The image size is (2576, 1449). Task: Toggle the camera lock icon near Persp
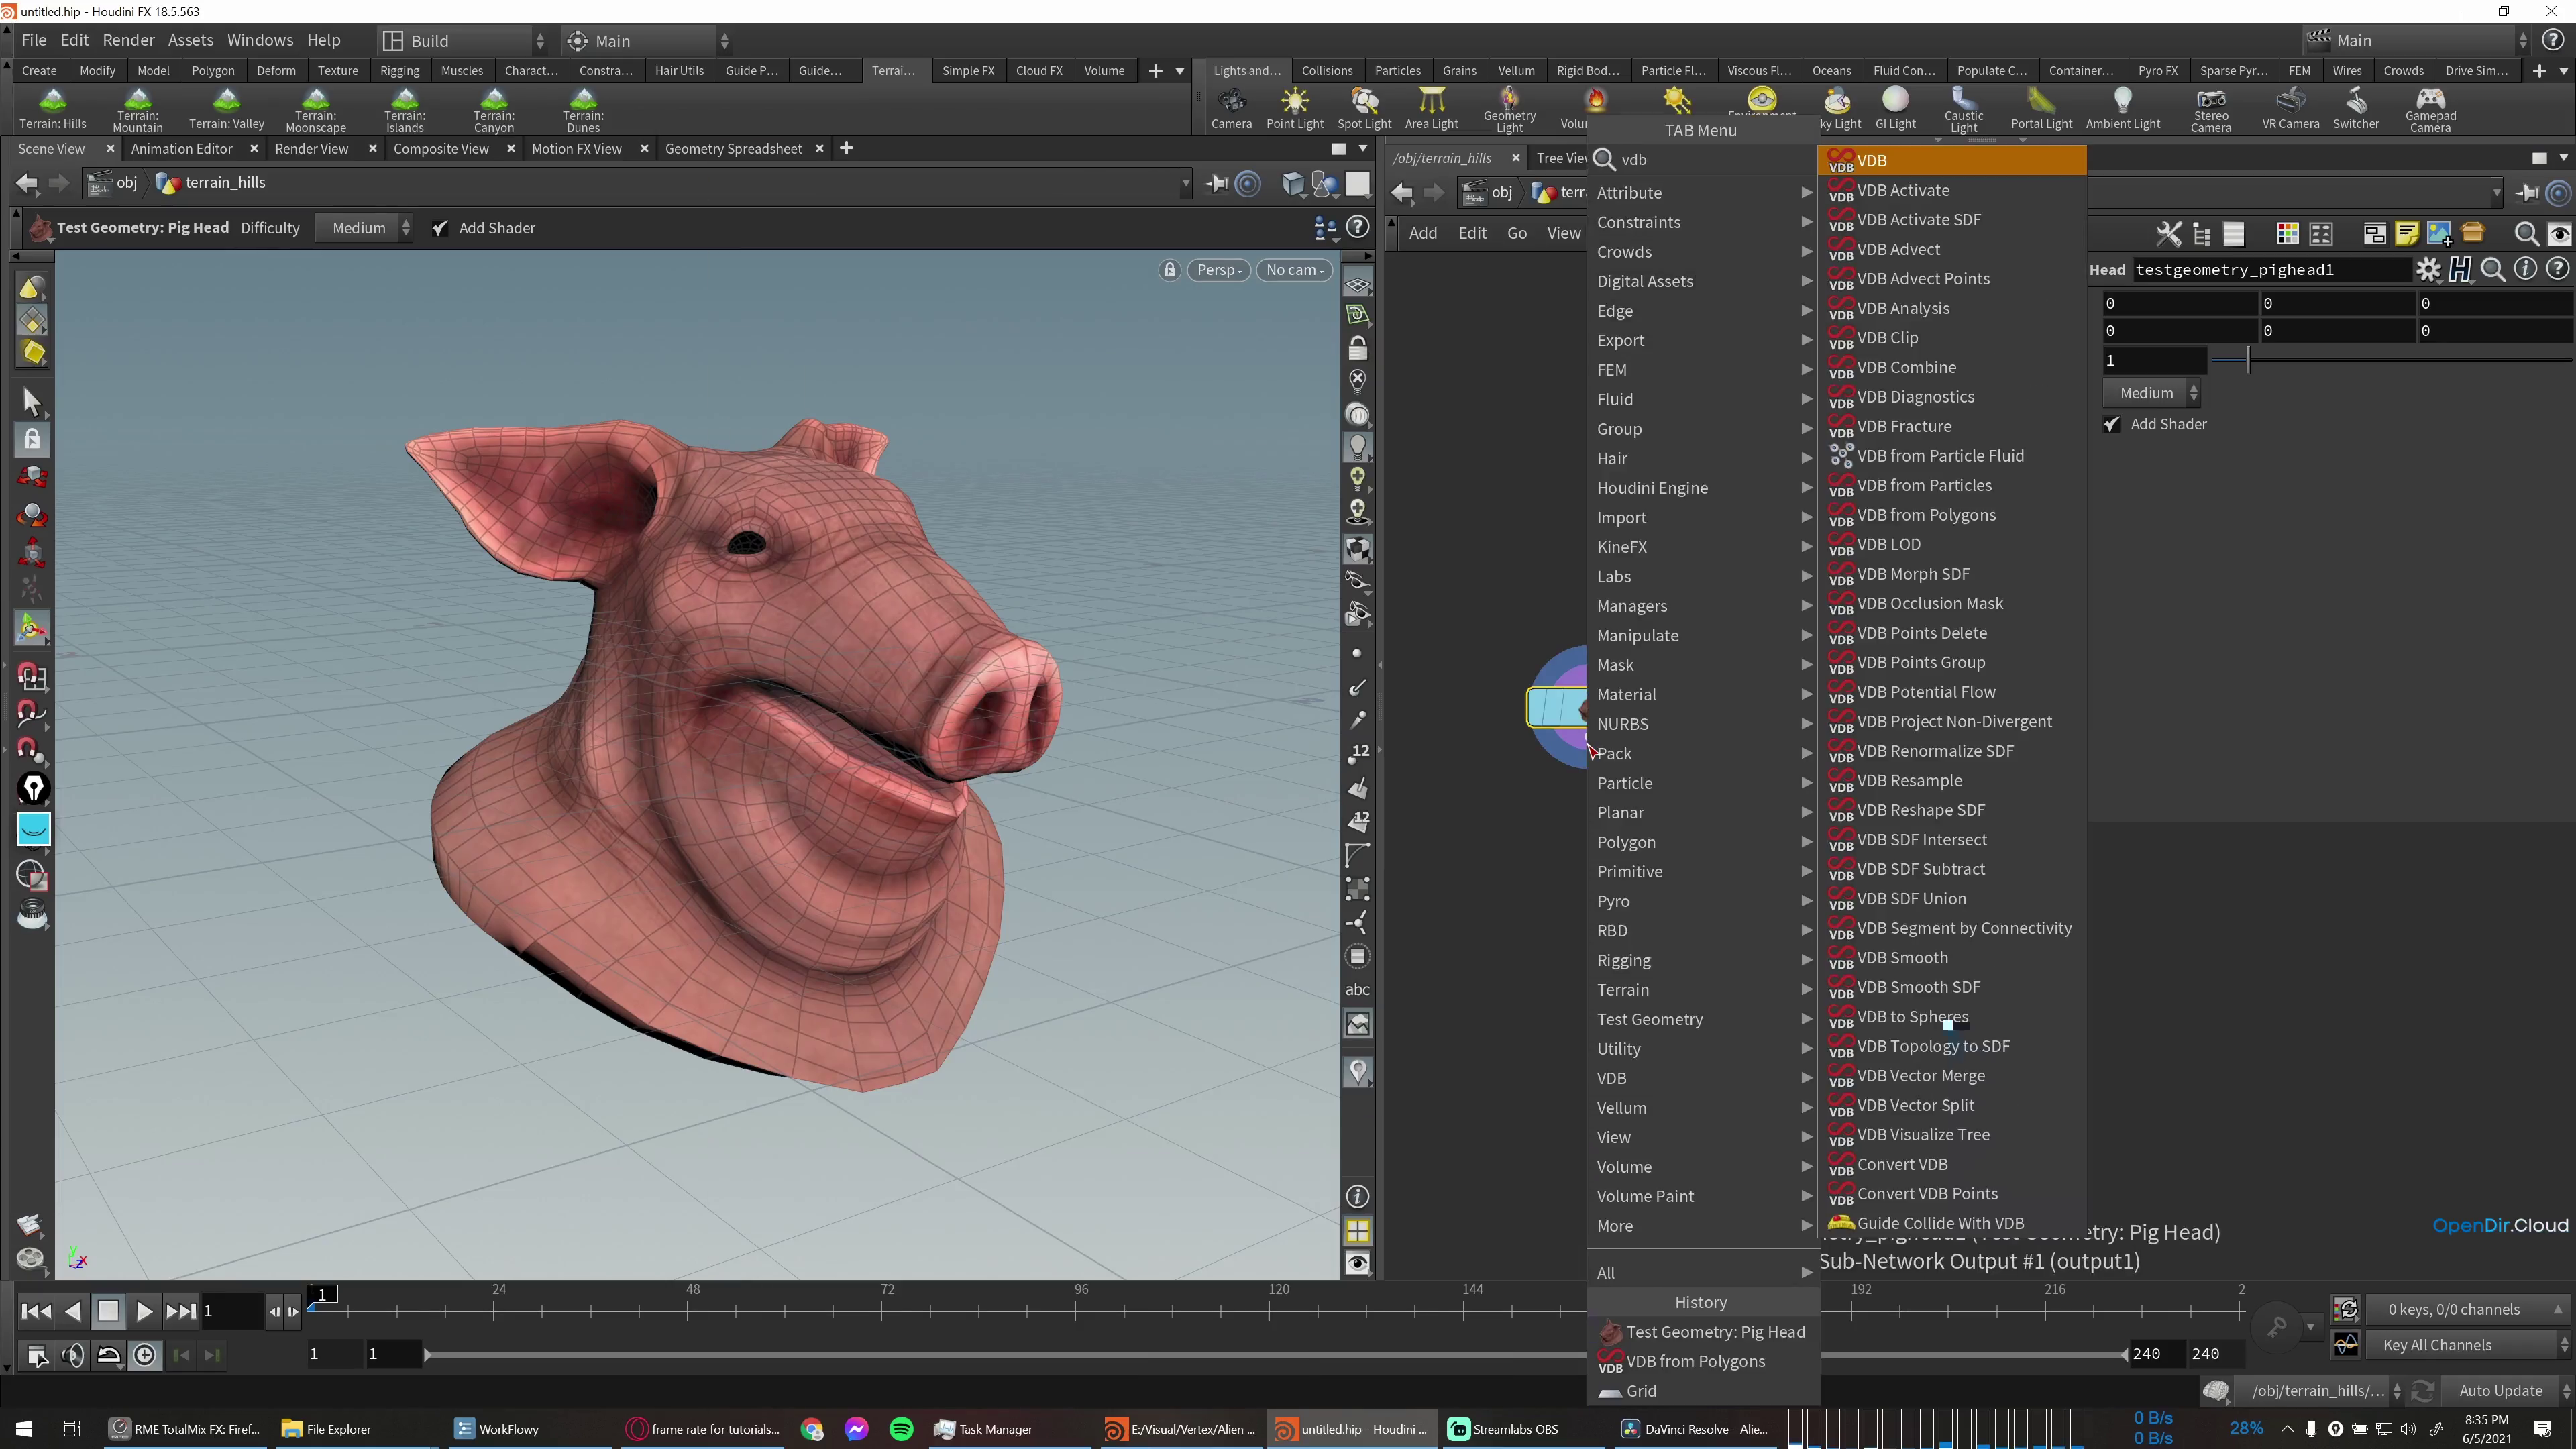(1168, 270)
